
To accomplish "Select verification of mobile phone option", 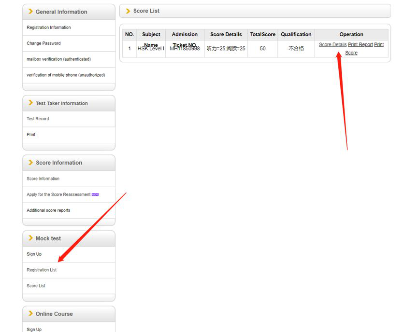I will (x=66, y=75).
